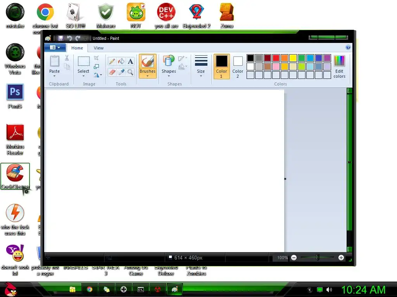Click the zoom in plus button

341,258
